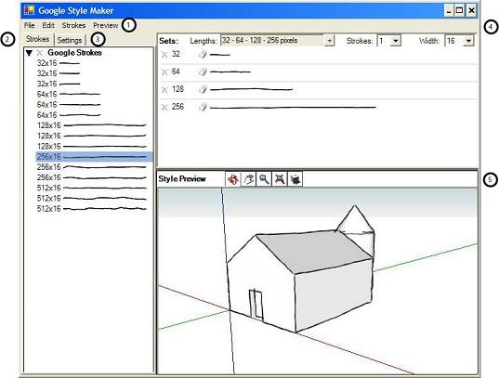Click the eraser icon beside the 64 set

tap(203, 72)
